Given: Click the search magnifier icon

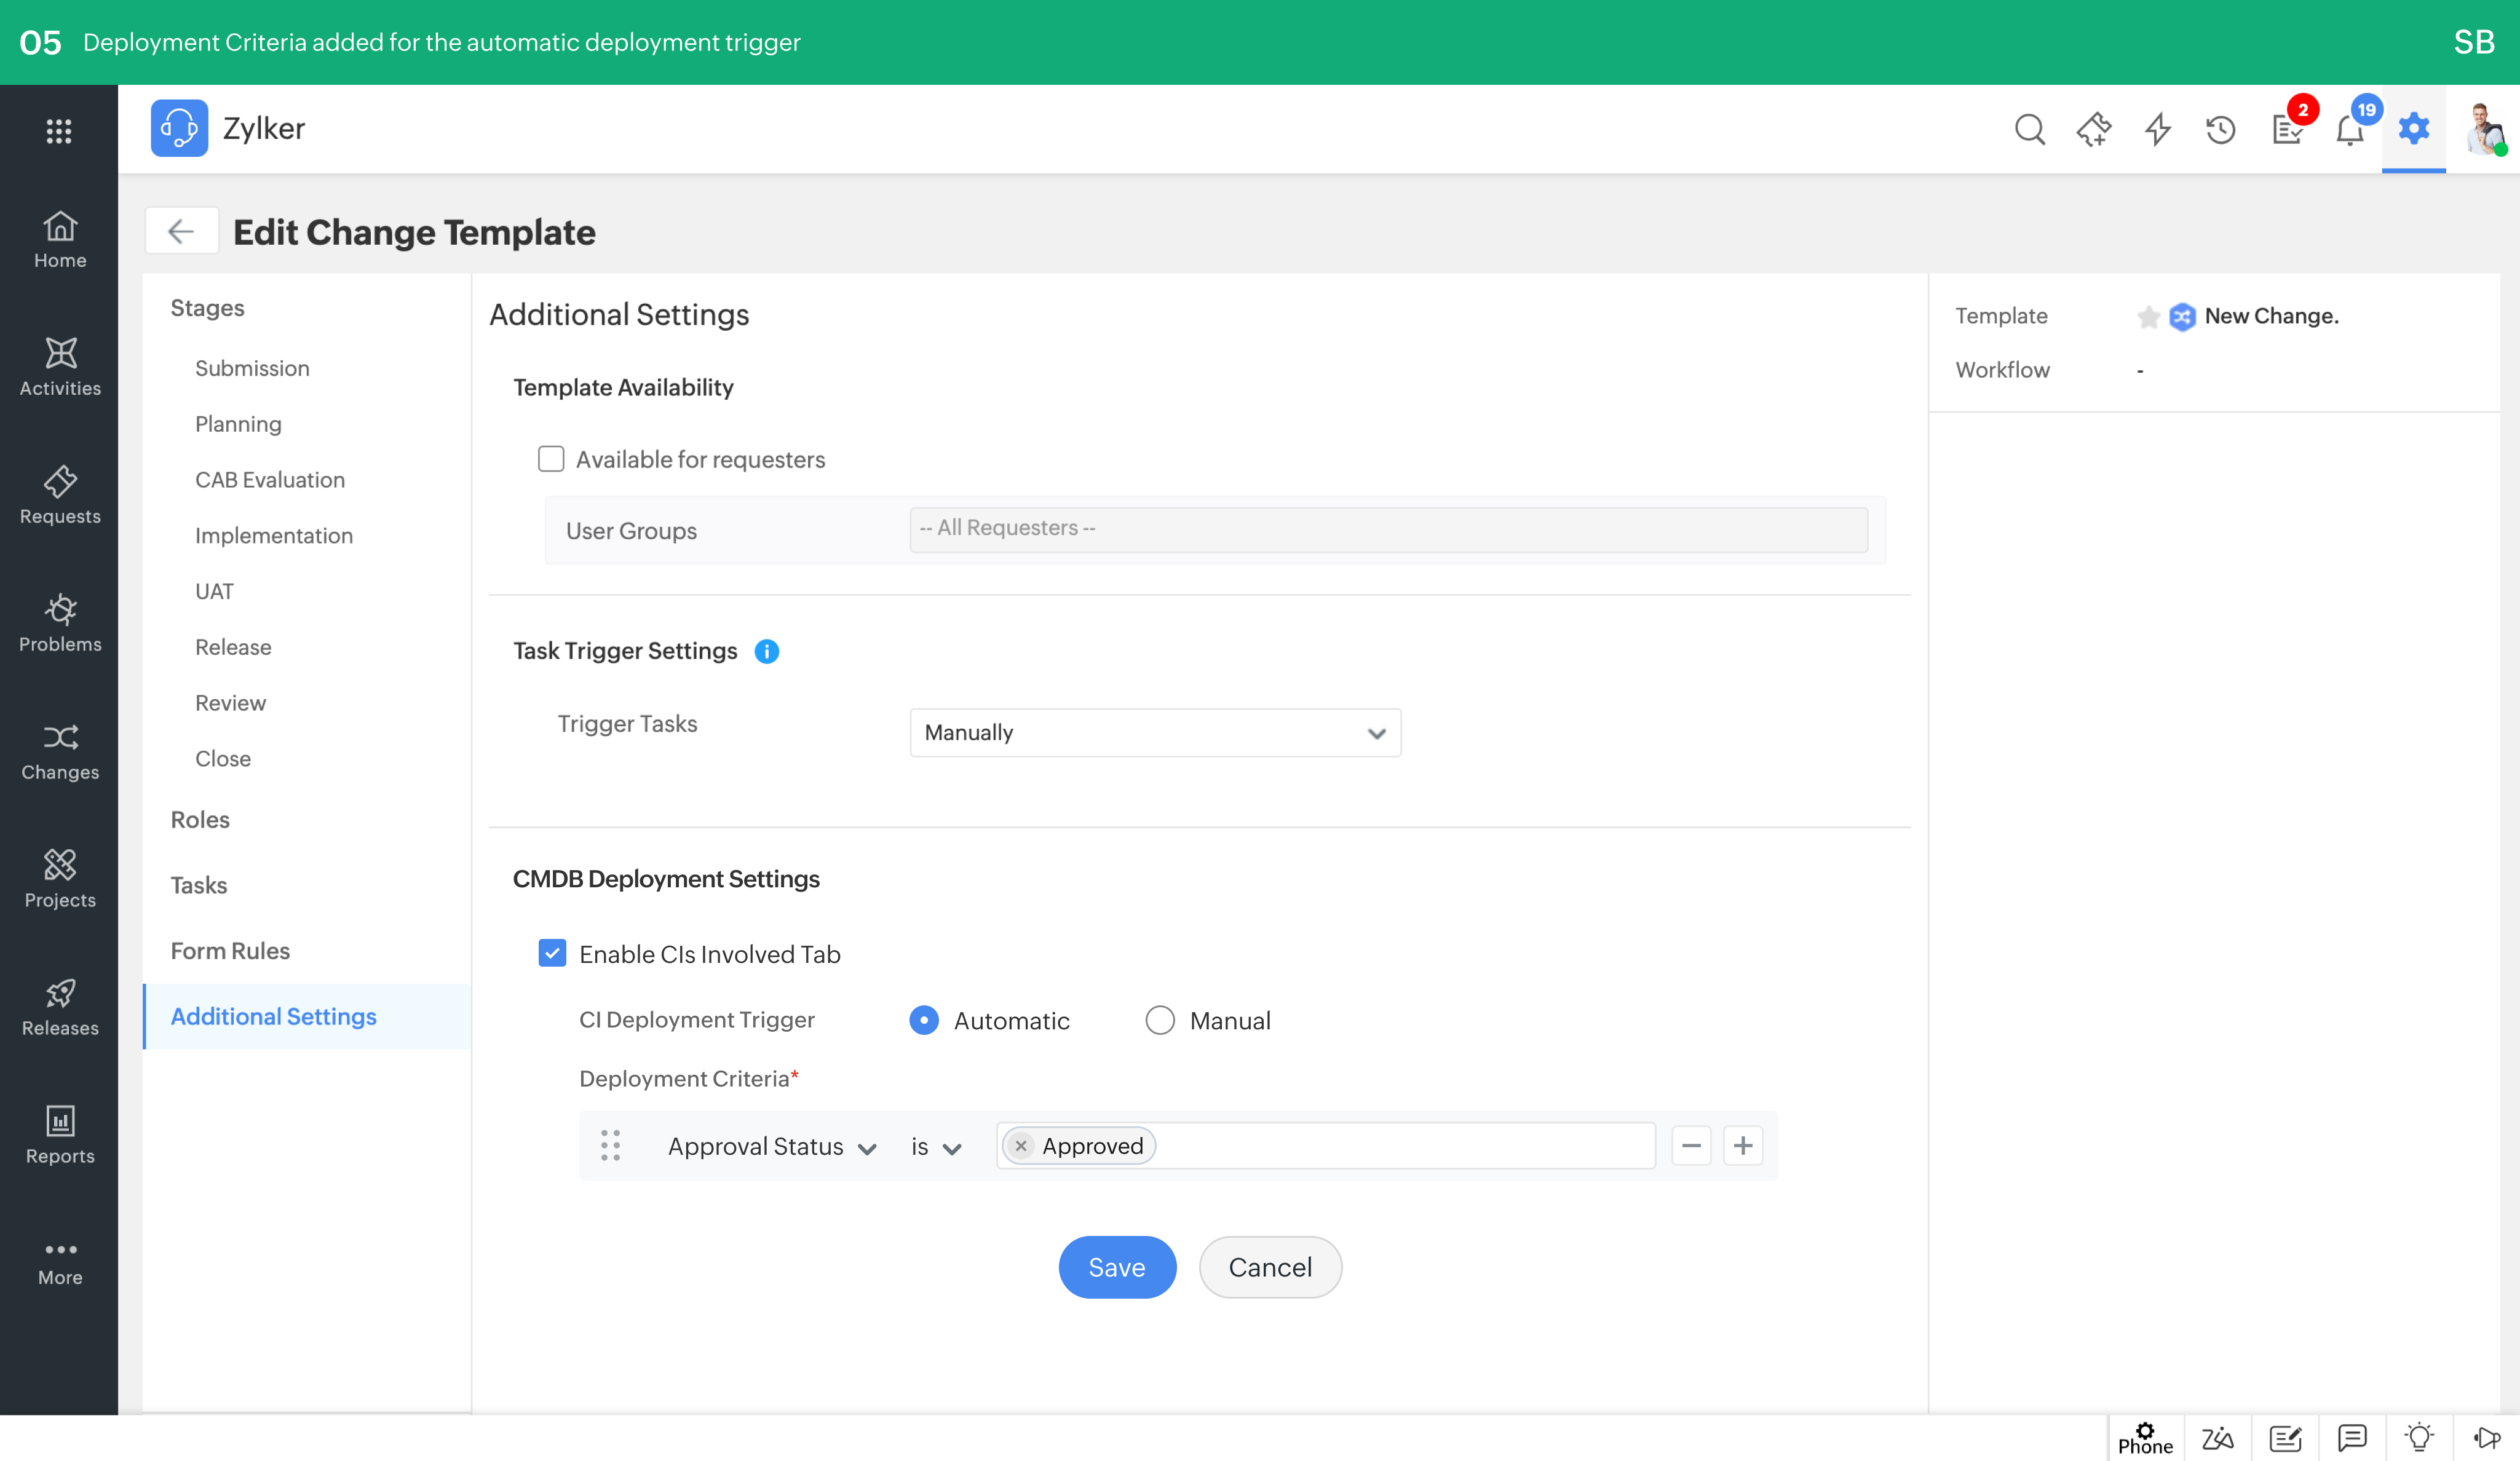Looking at the screenshot, I should (x=2029, y=129).
